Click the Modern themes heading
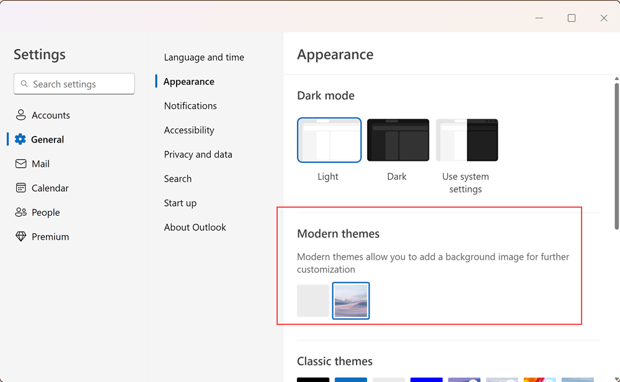The width and height of the screenshot is (620, 382). coord(338,234)
